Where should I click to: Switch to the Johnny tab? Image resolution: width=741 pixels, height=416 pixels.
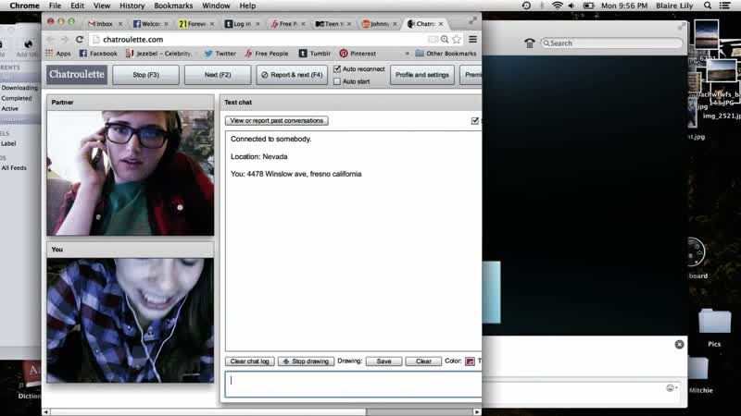coord(379,24)
